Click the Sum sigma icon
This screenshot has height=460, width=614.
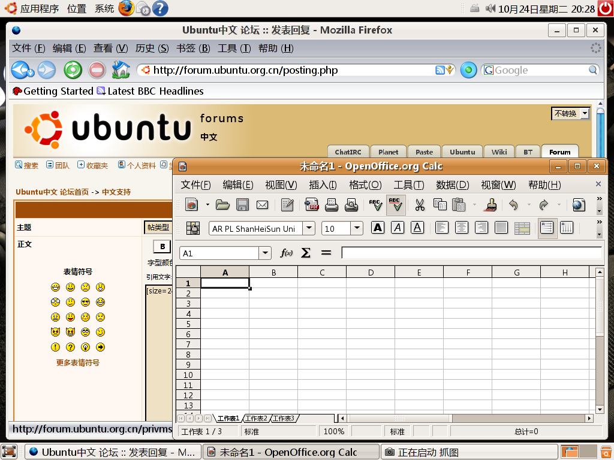coord(306,253)
